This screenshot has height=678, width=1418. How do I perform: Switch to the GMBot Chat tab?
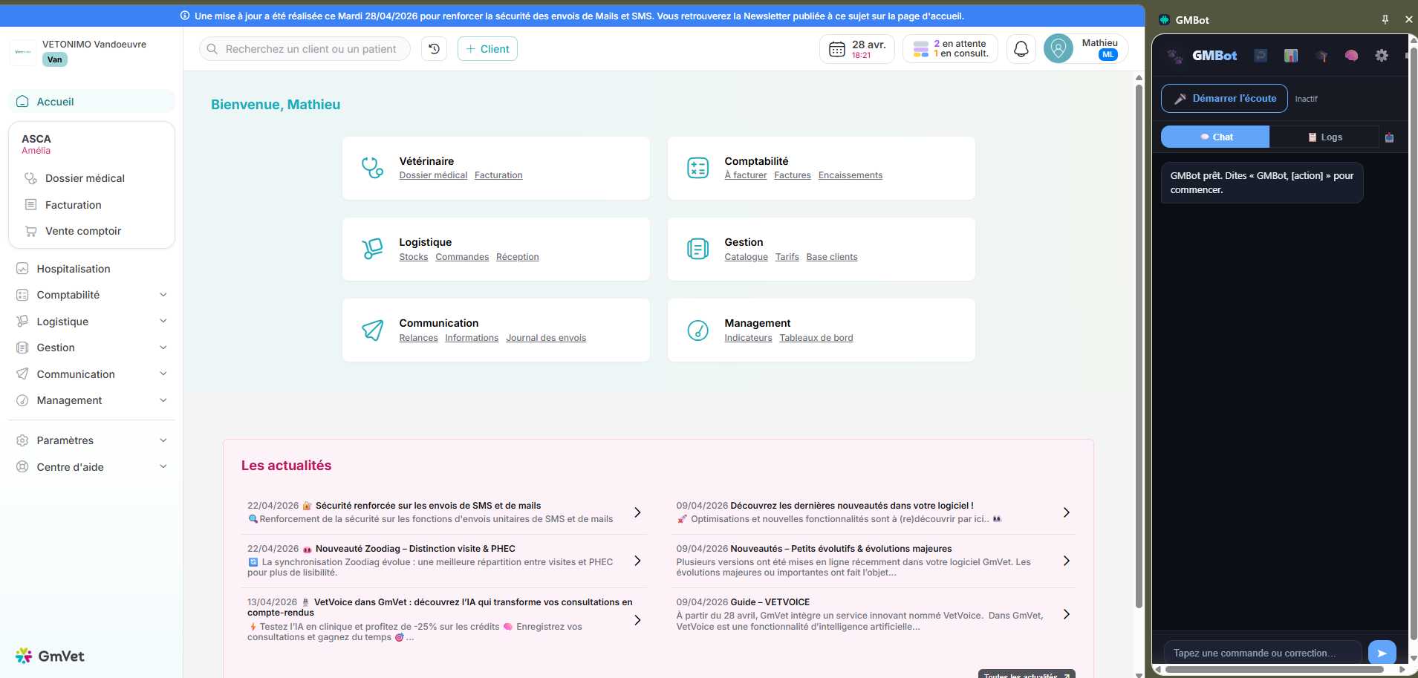point(1215,137)
